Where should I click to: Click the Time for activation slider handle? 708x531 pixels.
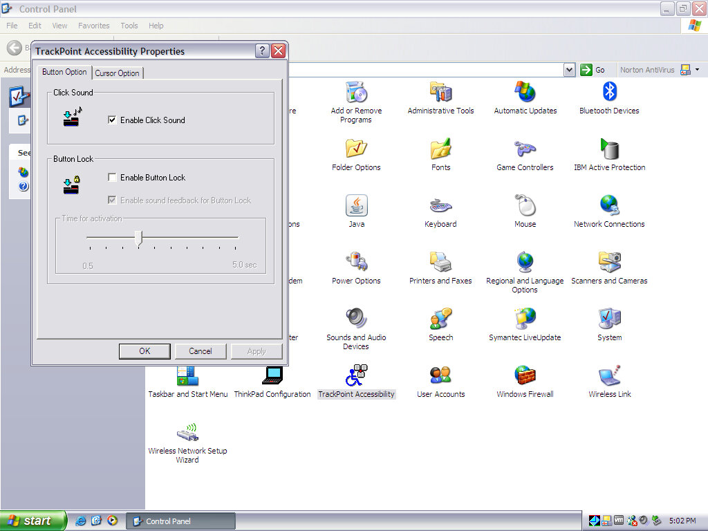(139, 239)
